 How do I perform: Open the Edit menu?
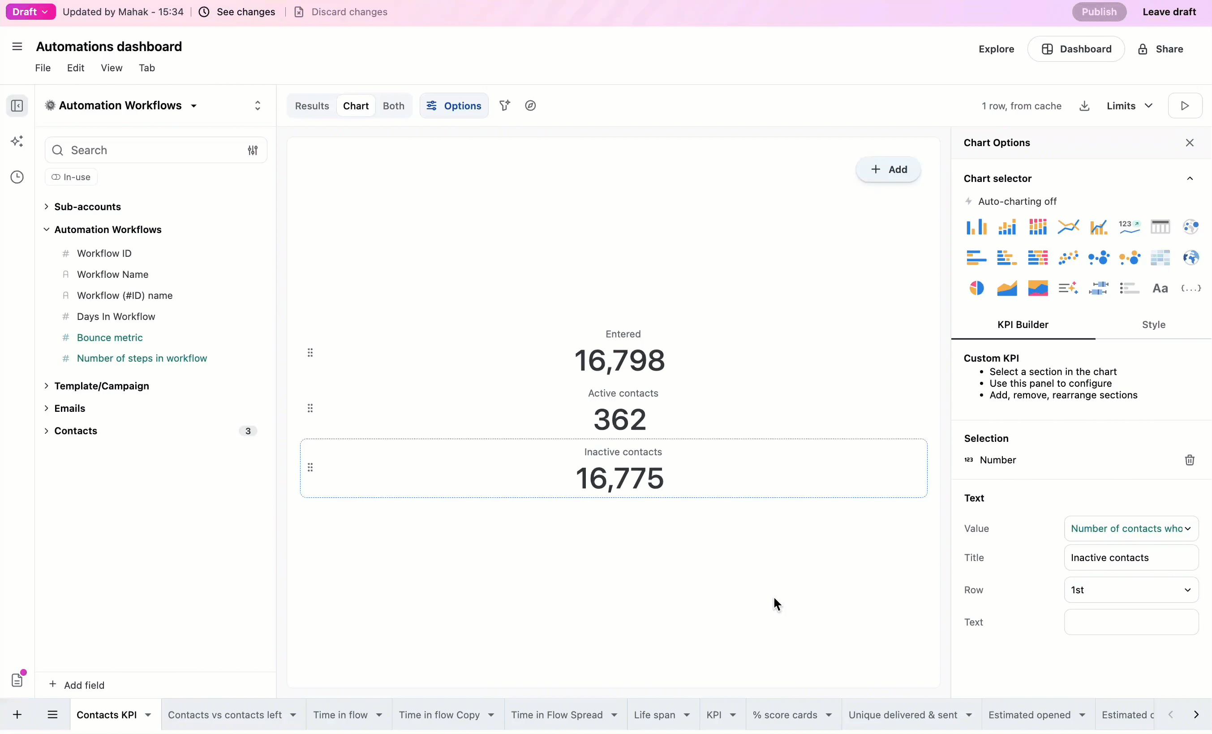75,68
